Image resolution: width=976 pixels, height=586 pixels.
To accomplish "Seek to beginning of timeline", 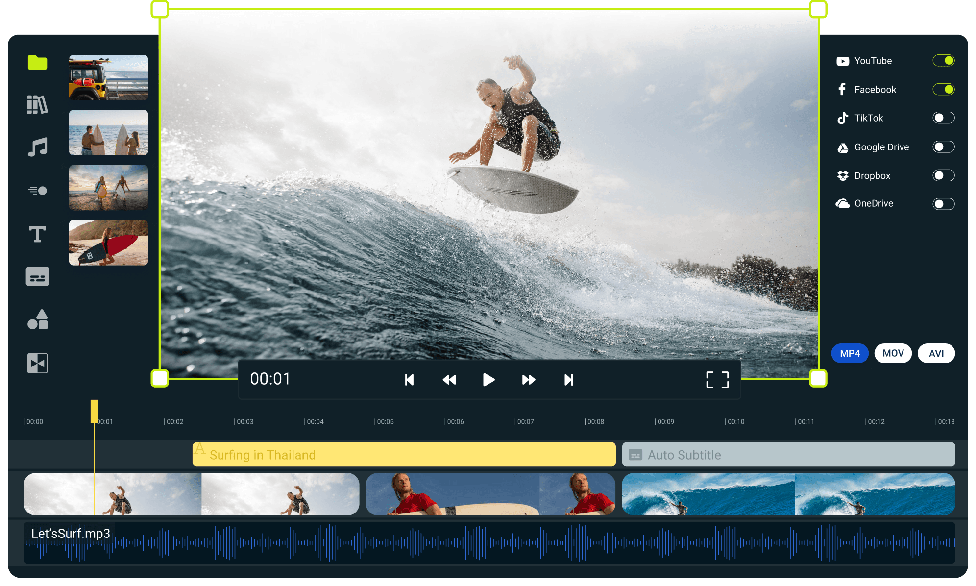I will (407, 378).
